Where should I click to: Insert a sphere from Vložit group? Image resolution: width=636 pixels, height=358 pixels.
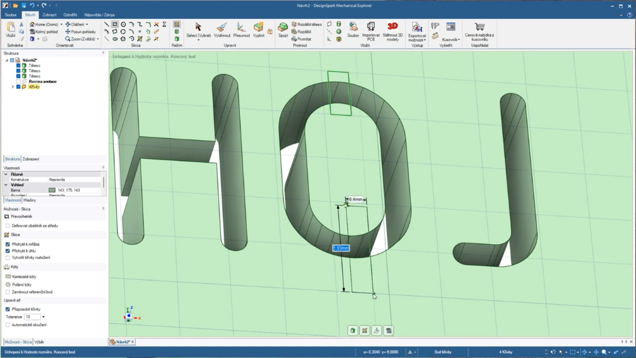339,31
